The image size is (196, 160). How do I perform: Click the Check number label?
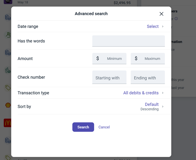point(31,77)
